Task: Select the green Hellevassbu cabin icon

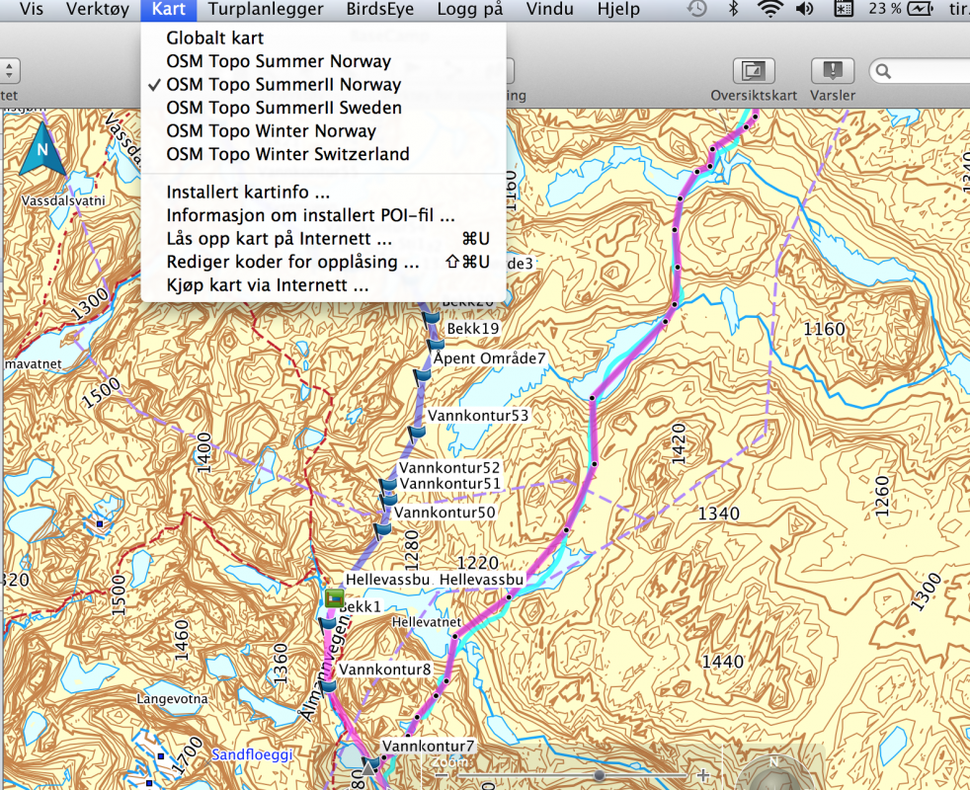Action: pyautogui.click(x=334, y=597)
